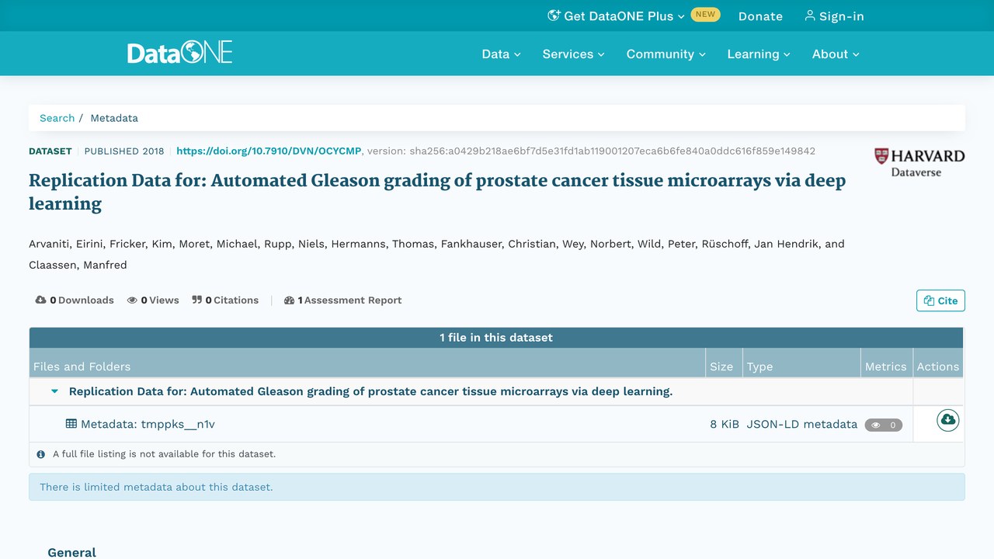994x559 pixels.
Task: Open the 1 Assessment Report link
Action: [x=342, y=300]
